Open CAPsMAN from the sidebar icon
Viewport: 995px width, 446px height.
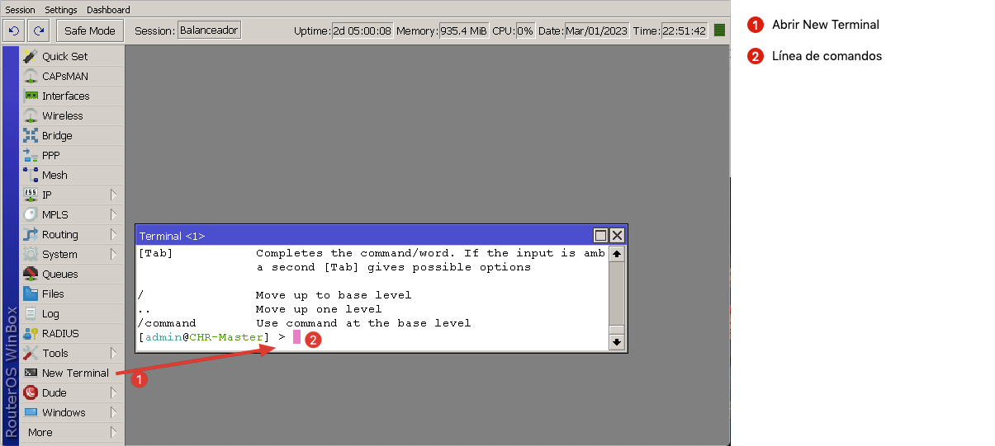31,76
